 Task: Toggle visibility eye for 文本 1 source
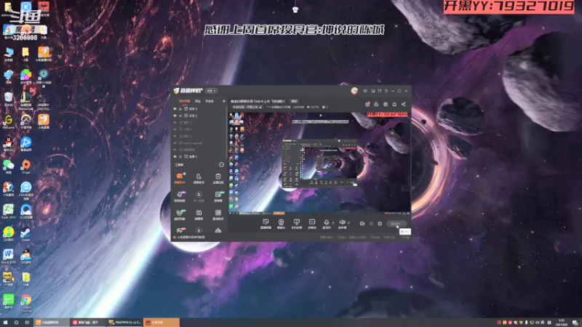(175, 129)
